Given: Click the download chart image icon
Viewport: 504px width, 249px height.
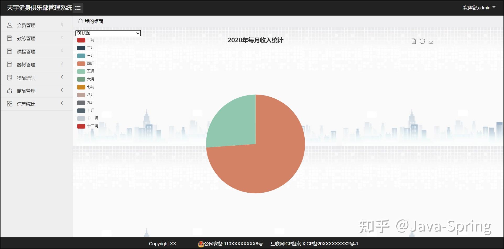Looking at the screenshot, I should coord(431,41).
